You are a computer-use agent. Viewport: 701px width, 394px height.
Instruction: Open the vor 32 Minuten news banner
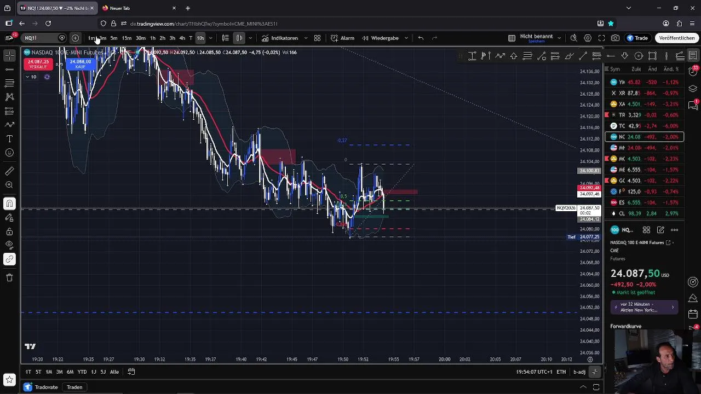[x=644, y=307]
